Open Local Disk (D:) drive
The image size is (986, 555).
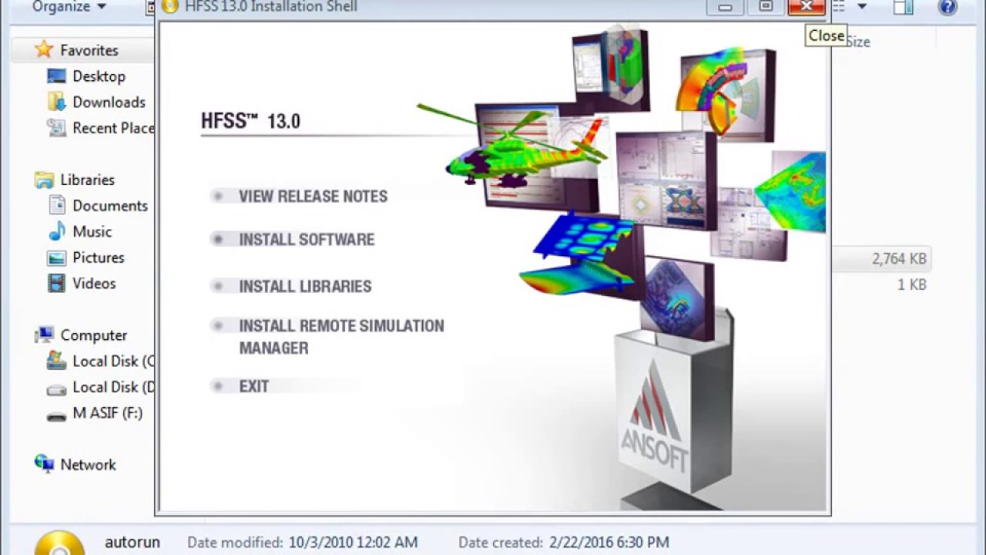pos(113,387)
